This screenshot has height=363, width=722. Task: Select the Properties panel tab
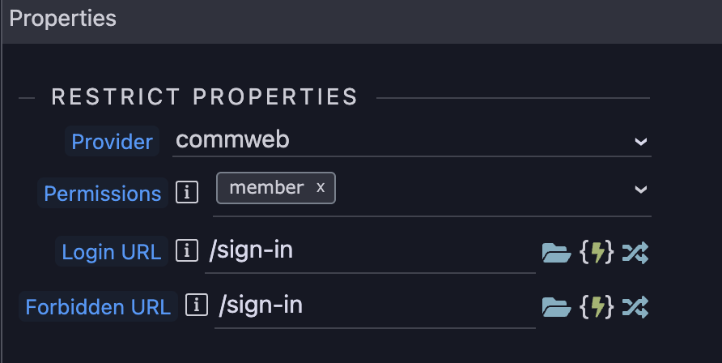pyautogui.click(x=62, y=19)
